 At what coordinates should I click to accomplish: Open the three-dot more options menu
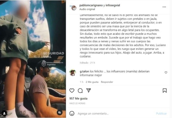pos(164,7)
